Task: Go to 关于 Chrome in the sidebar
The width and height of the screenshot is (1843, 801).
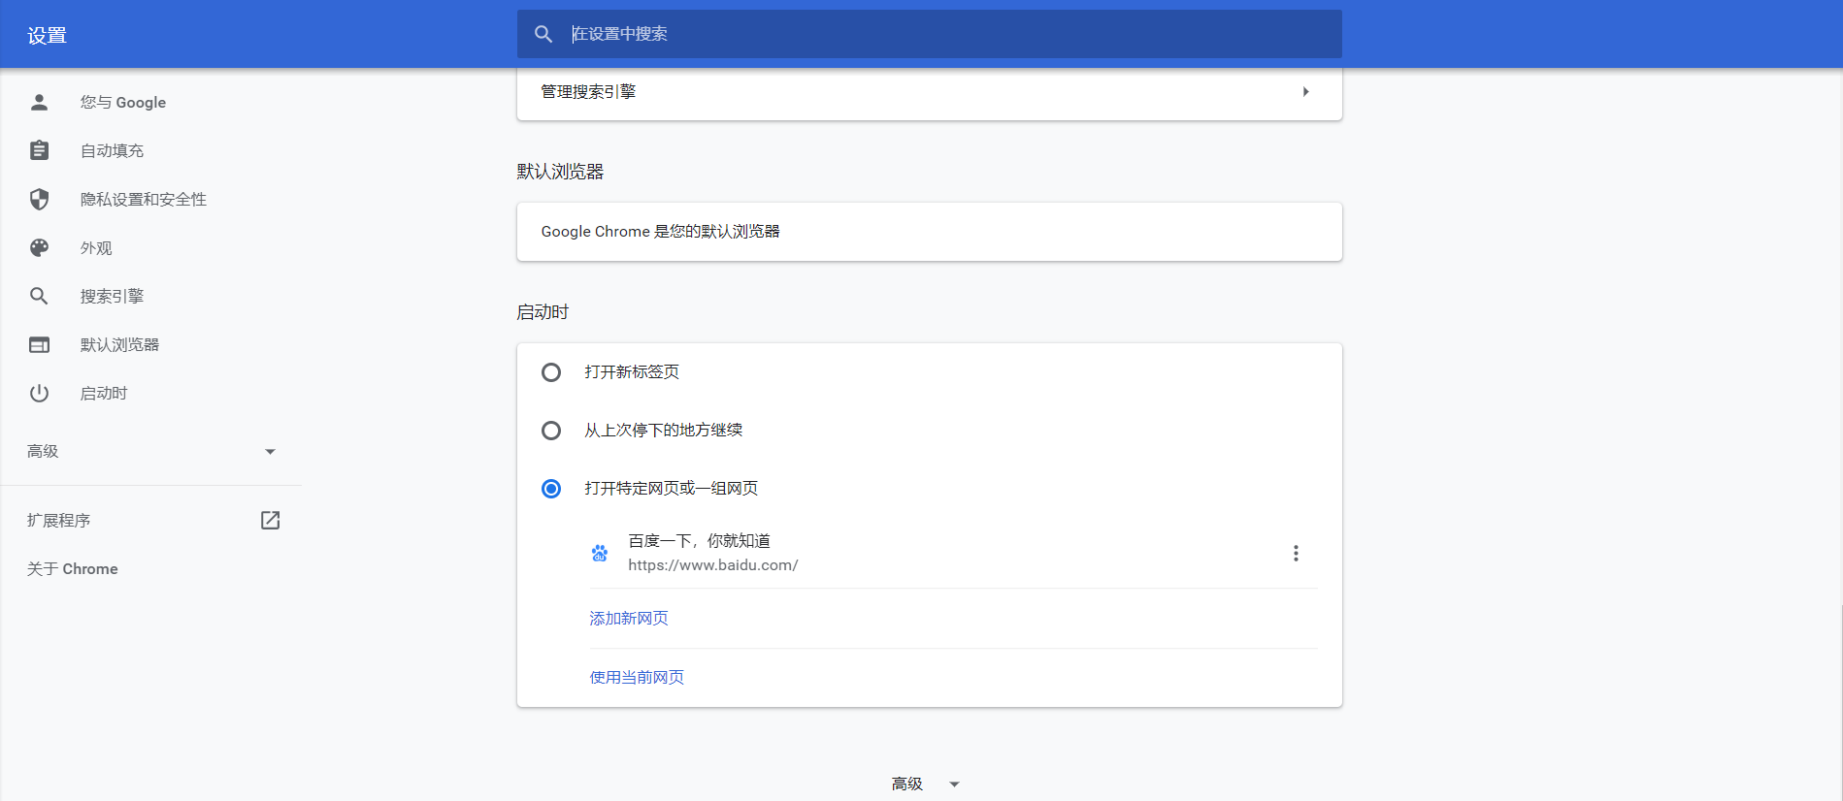Action: point(73,569)
